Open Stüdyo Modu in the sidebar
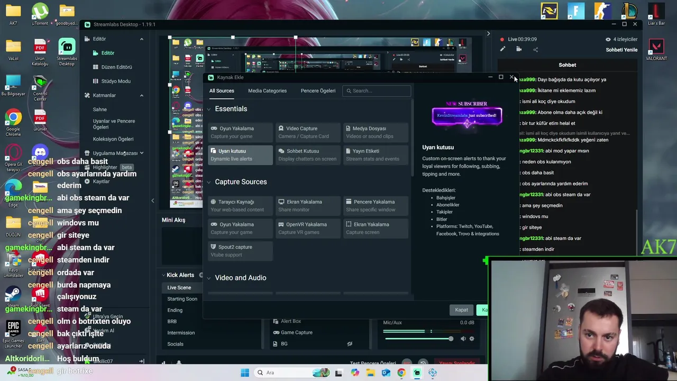Image resolution: width=677 pixels, height=381 pixels. (x=115, y=81)
